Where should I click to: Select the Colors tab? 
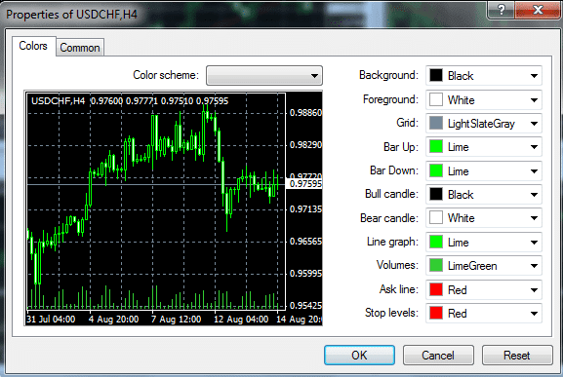[x=33, y=46]
